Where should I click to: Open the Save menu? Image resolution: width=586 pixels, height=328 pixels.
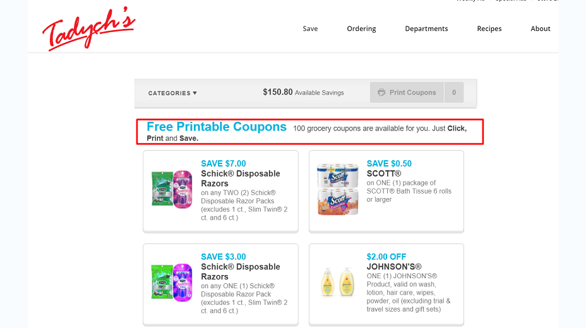(x=310, y=29)
